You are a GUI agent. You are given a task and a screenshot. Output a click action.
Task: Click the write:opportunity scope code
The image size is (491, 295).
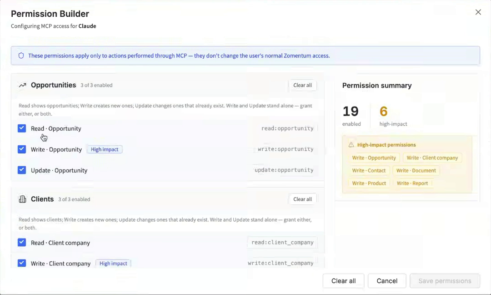[x=285, y=149]
